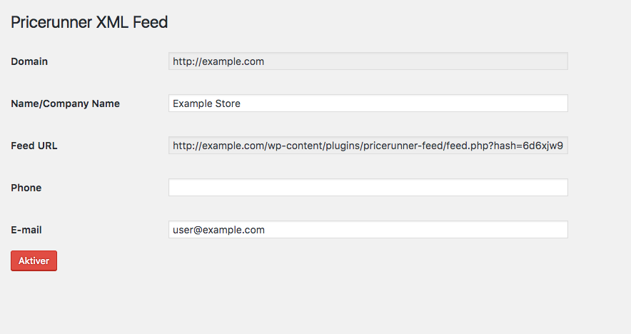Place cursor on "Example Store" text
631x334 pixels.
[206, 103]
